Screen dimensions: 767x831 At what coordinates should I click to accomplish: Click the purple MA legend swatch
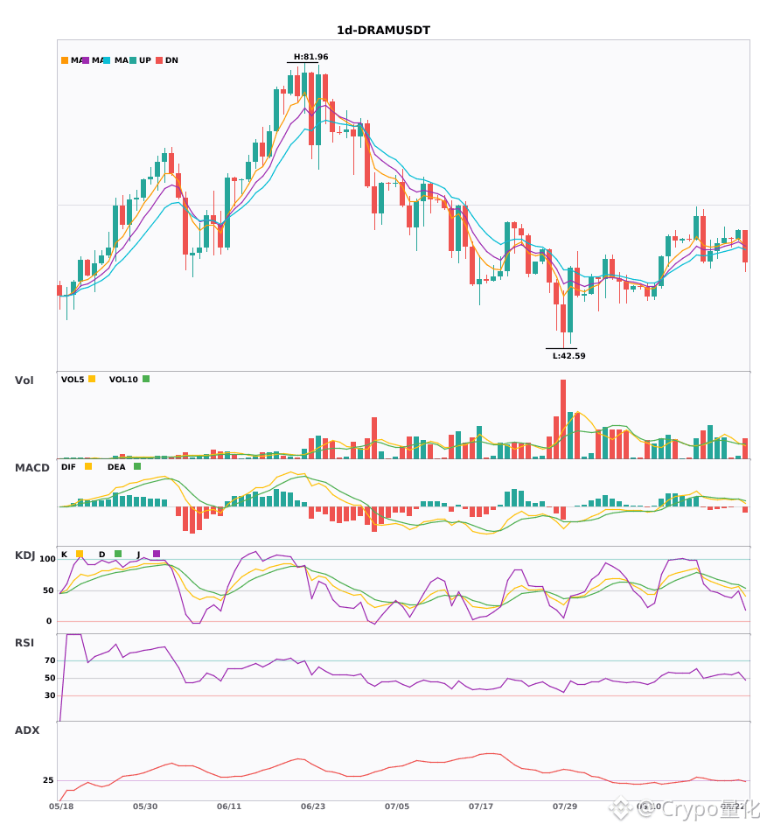point(86,60)
